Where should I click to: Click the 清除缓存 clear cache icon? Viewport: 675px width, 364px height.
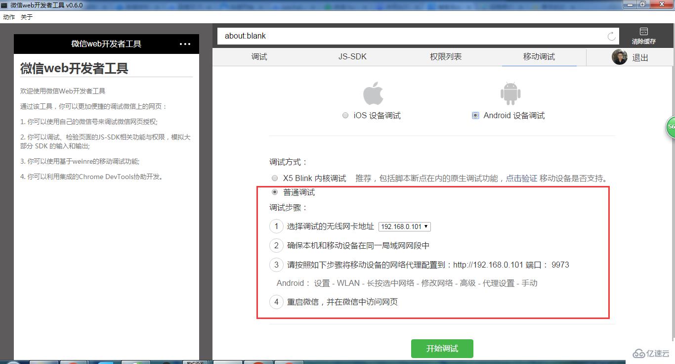[643, 37]
